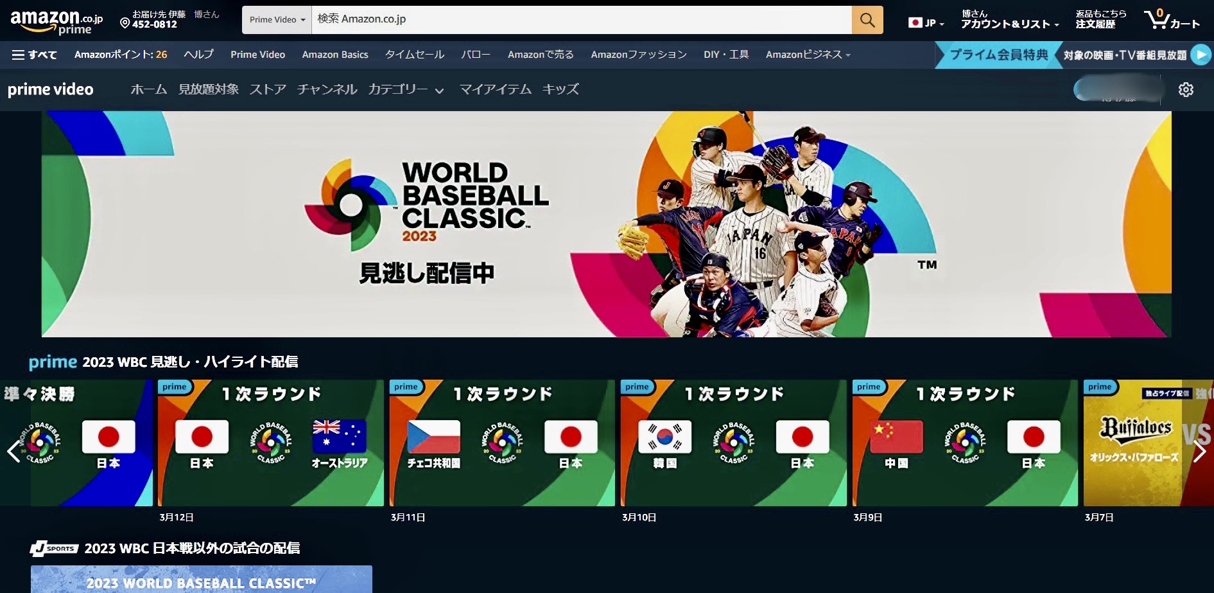Click the delivery address location pin

(125, 23)
